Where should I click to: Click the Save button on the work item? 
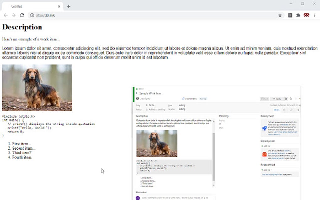(264, 99)
